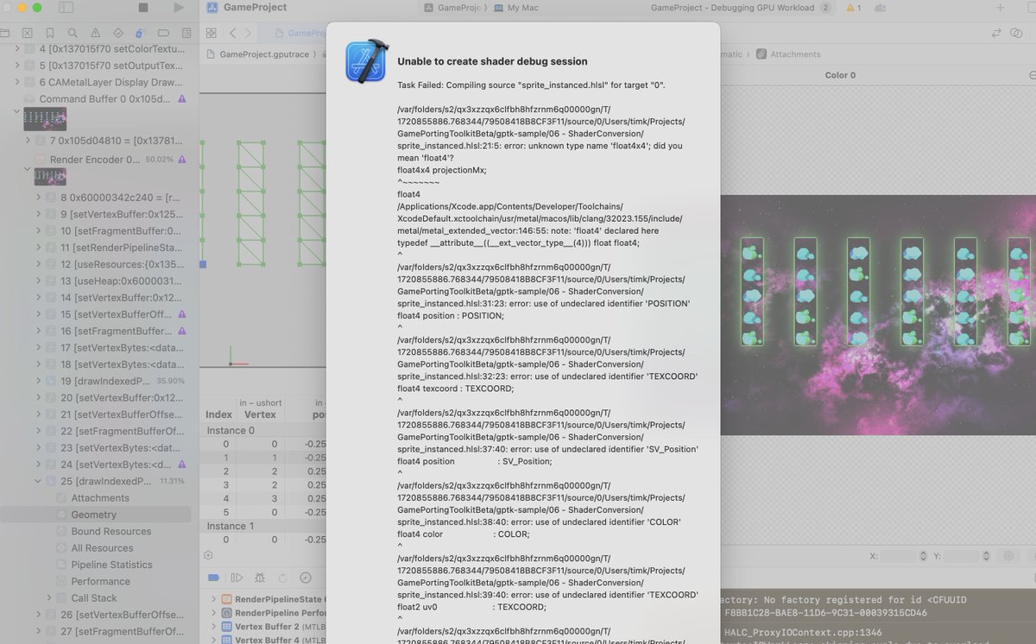Collapse the Command Buffer 0 group
This screenshot has width=1036, height=644.
(16, 111)
